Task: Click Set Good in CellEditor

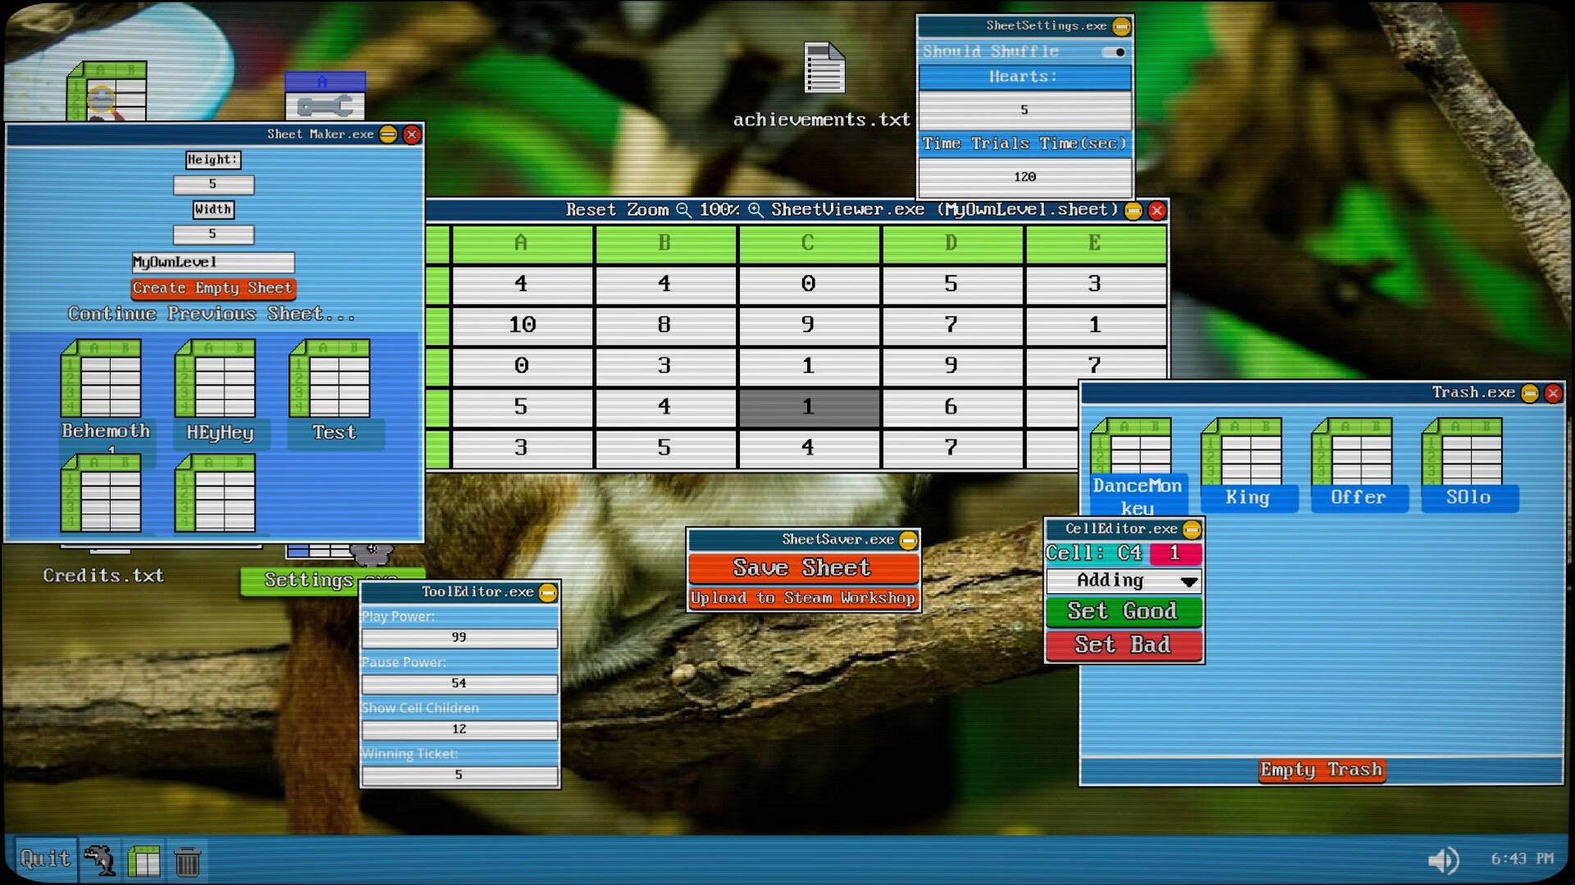Action: (1122, 611)
